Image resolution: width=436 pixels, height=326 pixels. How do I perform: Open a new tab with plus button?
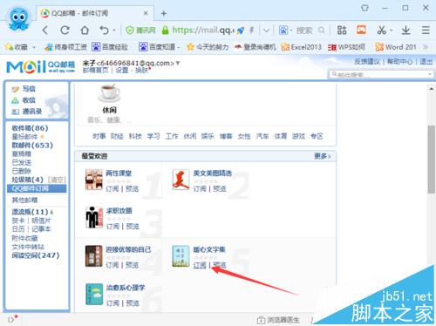[x=164, y=13]
